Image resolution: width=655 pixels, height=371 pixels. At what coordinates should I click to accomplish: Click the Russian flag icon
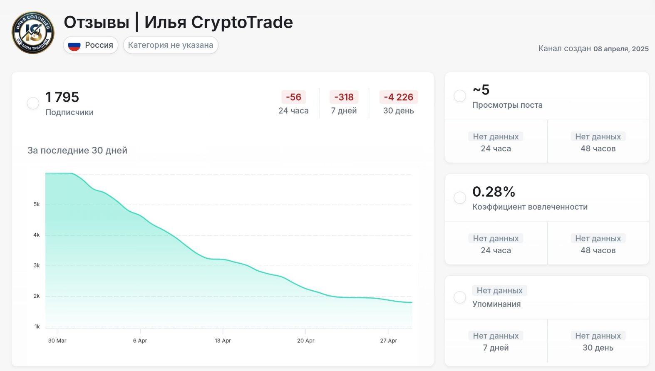pyautogui.click(x=74, y=45)
